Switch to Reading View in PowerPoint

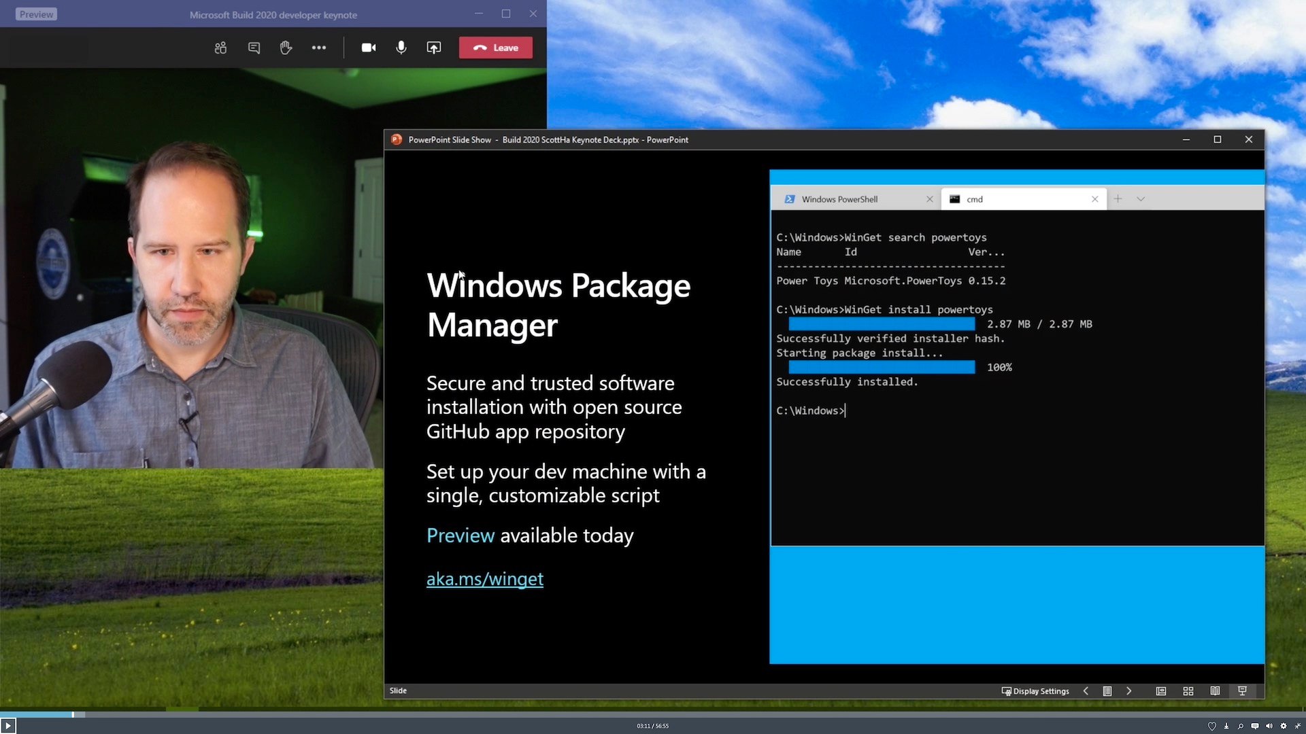tap(1215, 691)
